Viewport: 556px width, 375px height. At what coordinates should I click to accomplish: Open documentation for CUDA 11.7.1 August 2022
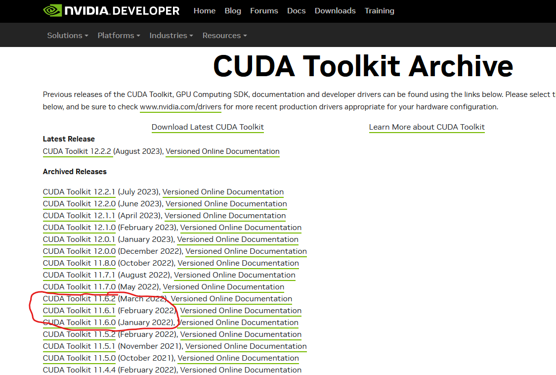click(x=235, y=275)
